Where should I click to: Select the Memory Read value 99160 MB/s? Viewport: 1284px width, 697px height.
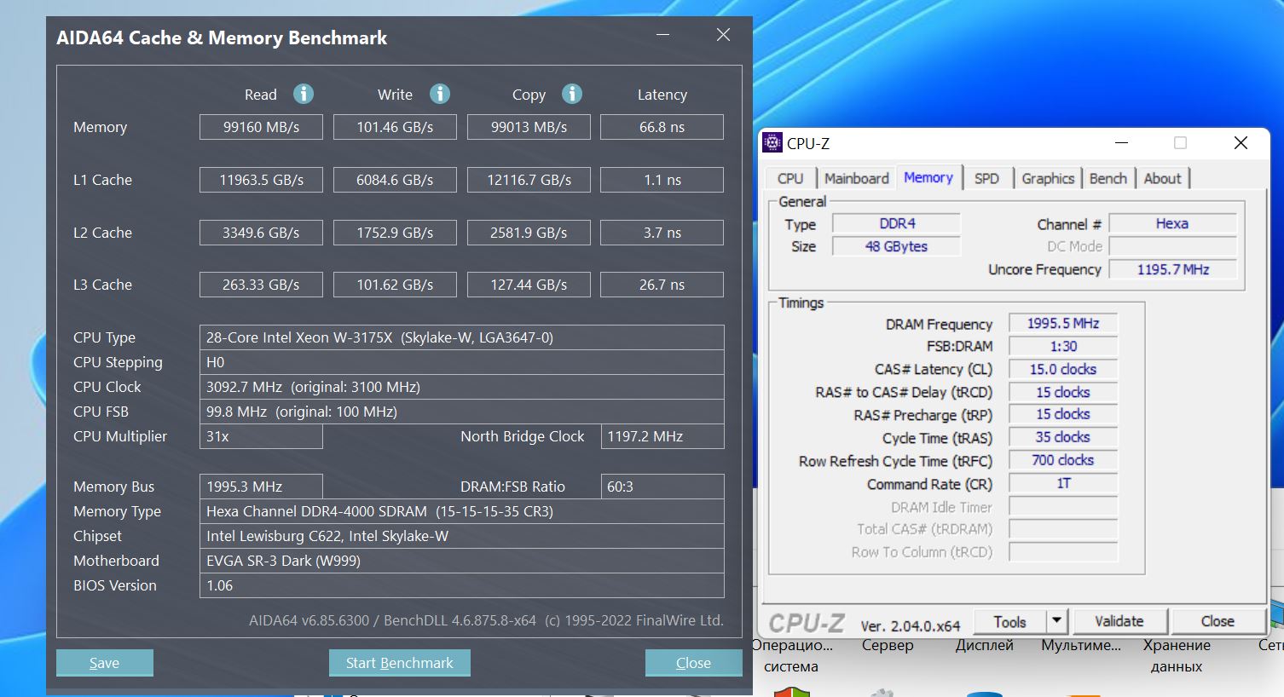261,127
